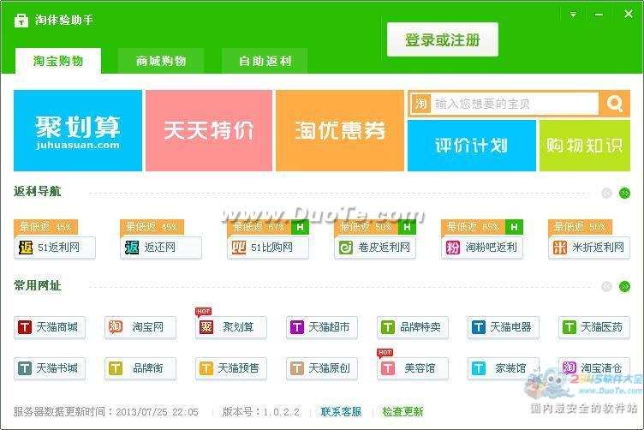The height and width of the screenshot is (430, 644).
Task: Click the orange search magnifier icon
Action: 614,104
